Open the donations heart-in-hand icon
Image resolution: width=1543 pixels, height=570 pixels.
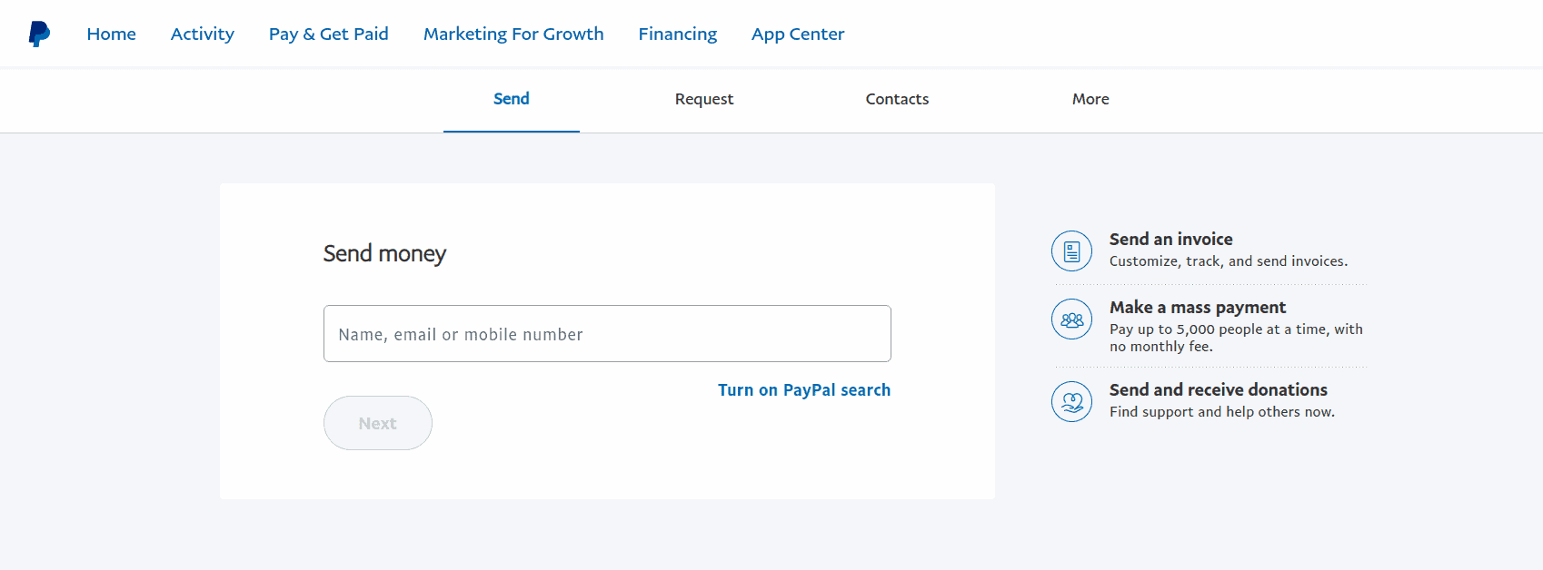(x=1071, y=401)
